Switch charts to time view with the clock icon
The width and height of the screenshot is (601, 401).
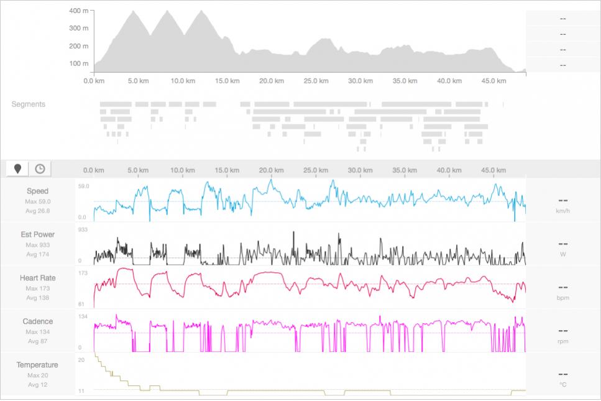tap(40, 169)
